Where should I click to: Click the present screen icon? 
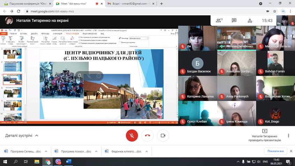[264, 131]
